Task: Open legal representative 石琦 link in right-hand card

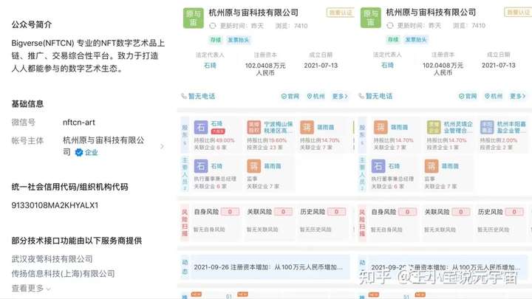Action: click(x=387, y=65)
